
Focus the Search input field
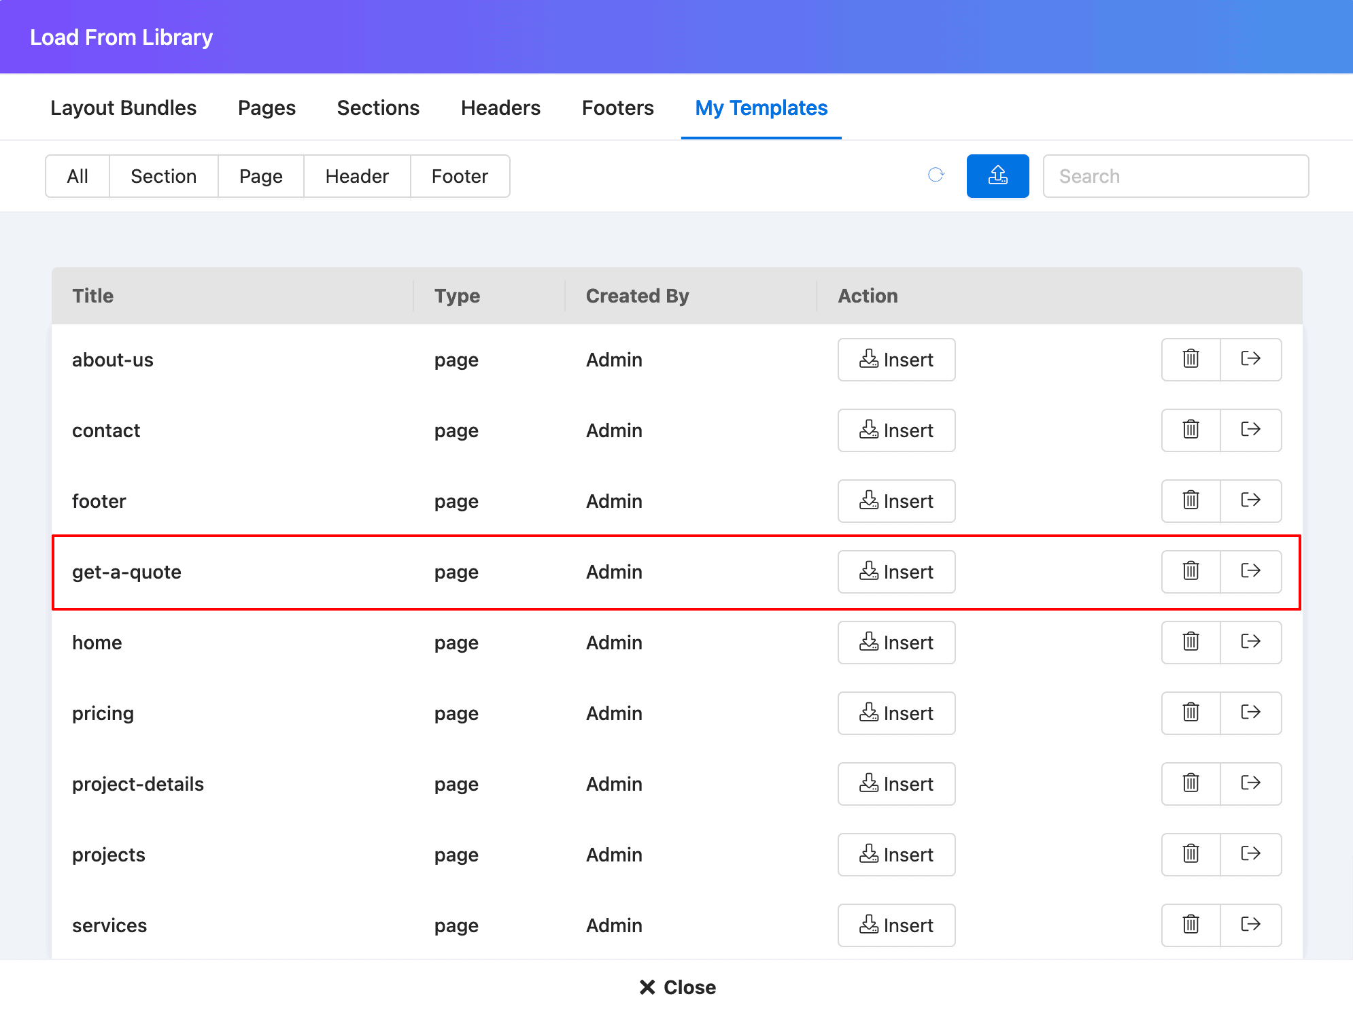[x=1175, y=176]
